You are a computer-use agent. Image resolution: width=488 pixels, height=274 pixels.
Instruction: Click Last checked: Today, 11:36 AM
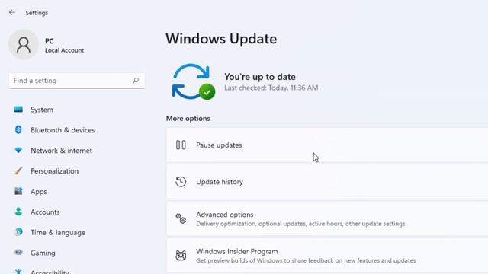click(271, 88)
